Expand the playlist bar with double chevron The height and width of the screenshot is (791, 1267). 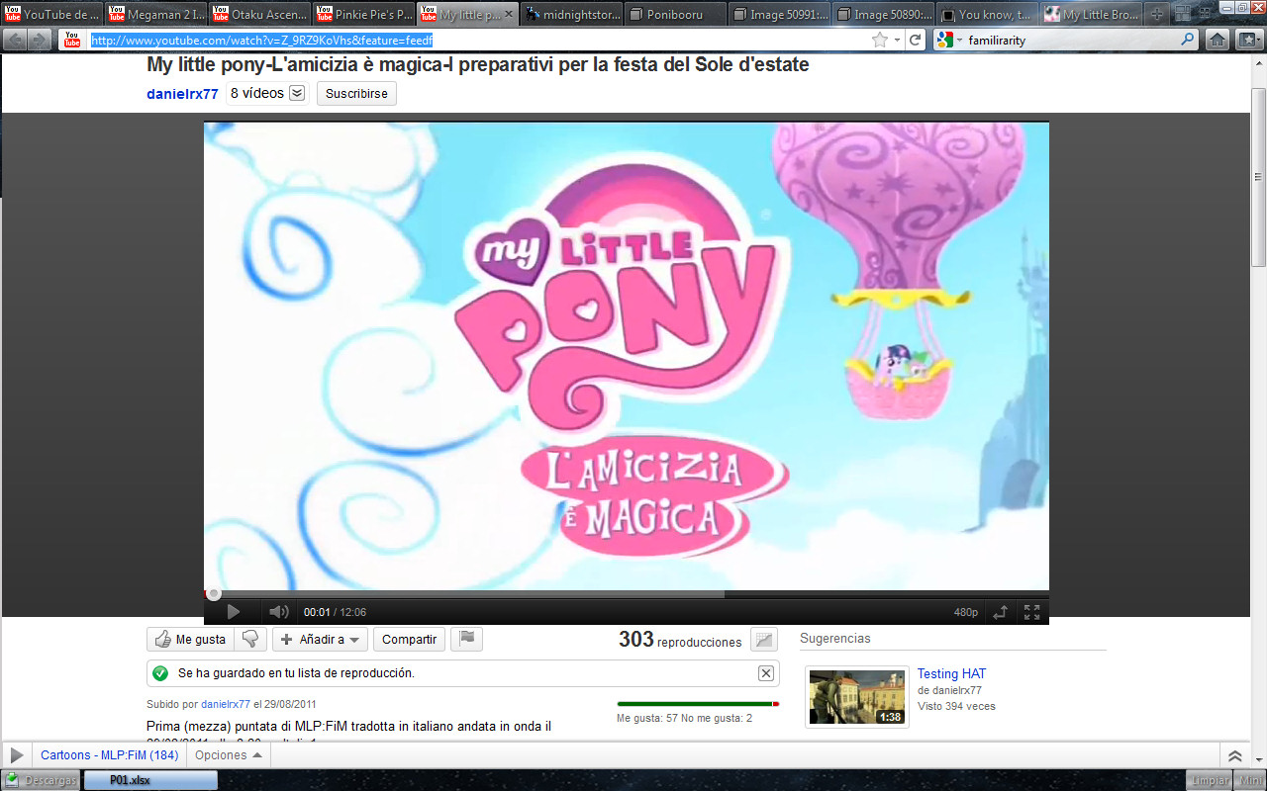1234,756
